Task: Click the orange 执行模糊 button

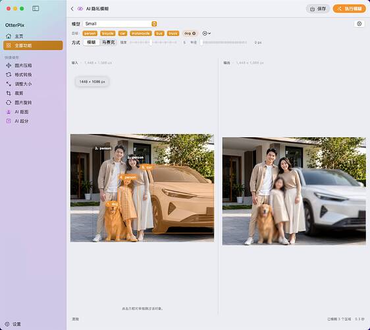Action: click(350, 9)
